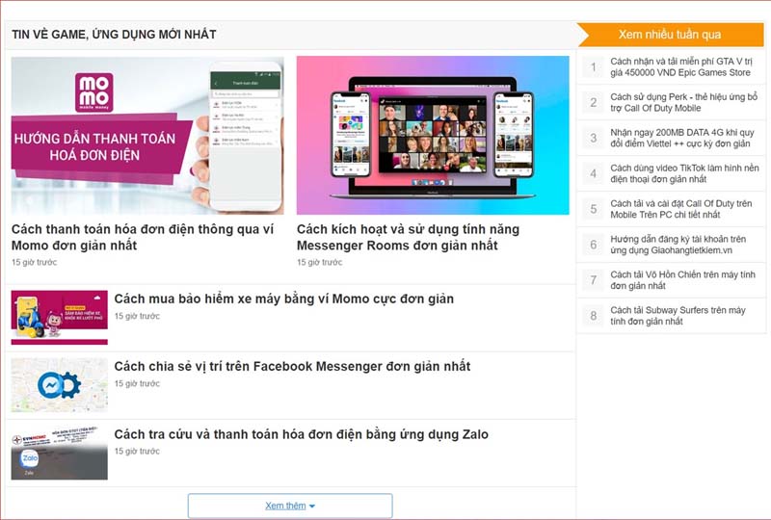This screenshot has height=520, width=771.
Task: Click rank number 7 badge
Action: (594, 280)
